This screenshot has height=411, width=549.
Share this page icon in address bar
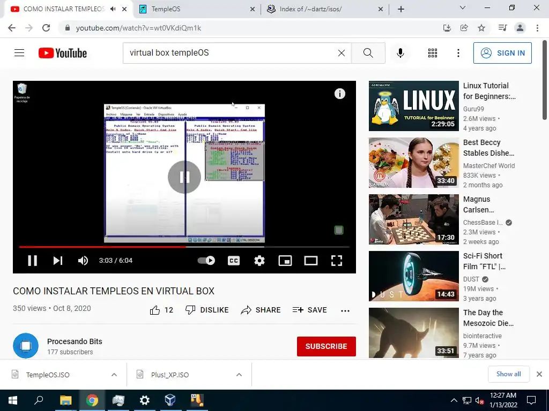click(464, 28)
